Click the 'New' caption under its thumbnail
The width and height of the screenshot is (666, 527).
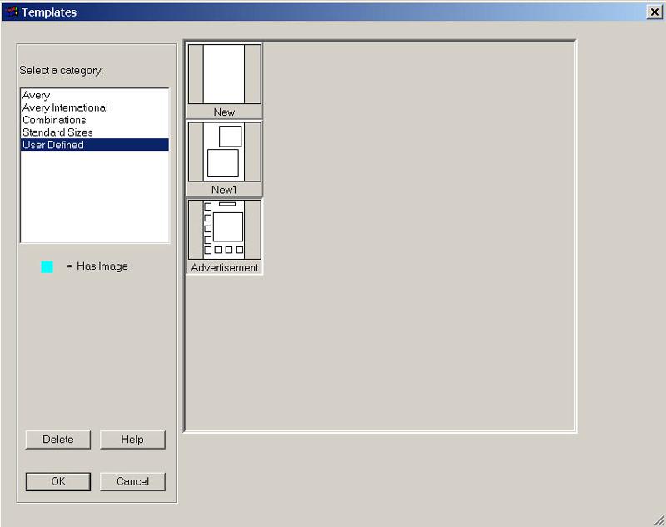point(224,112)
